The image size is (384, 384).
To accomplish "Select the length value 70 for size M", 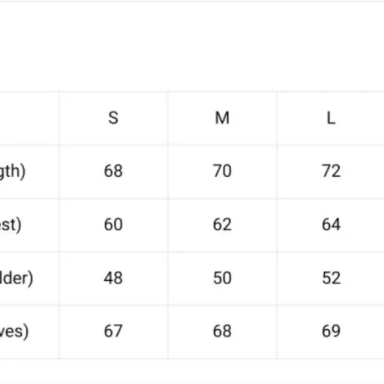I will tap(222, 171).
